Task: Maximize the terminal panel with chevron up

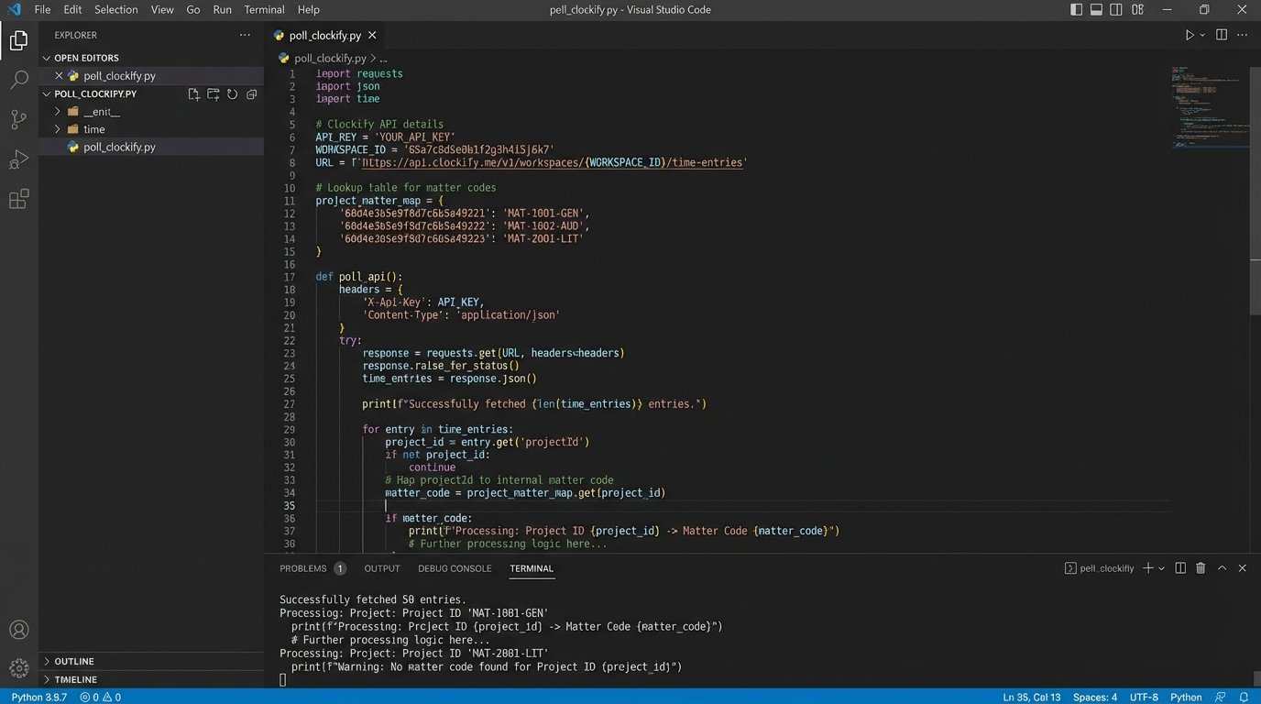Action: pos(1222,568)
